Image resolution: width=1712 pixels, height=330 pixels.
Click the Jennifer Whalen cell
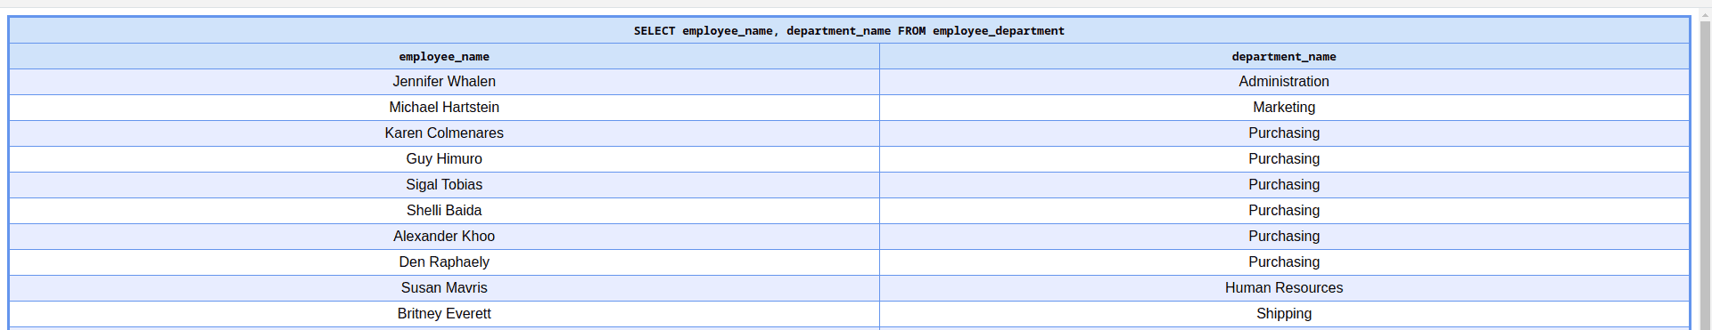444,82
